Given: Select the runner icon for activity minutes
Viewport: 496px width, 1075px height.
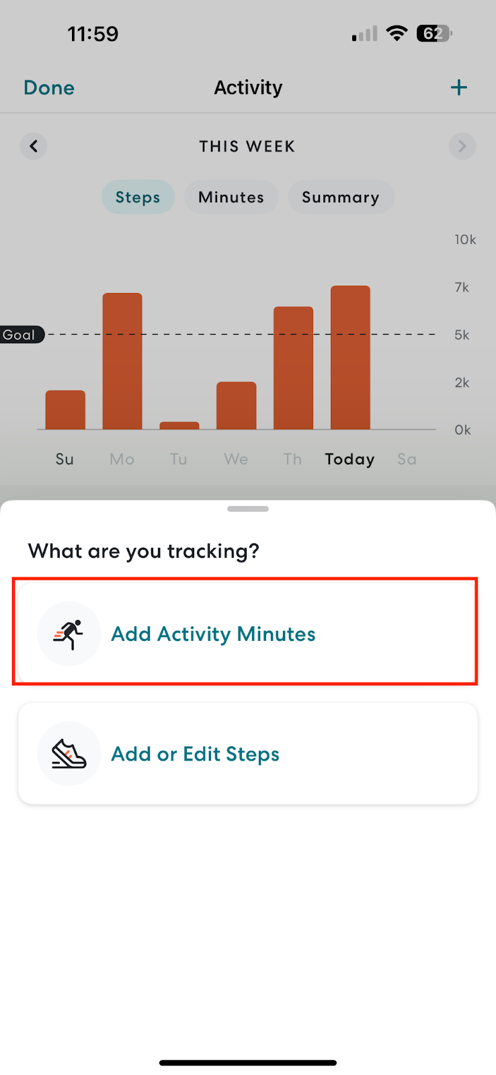Looking at the screenshot, I should (69, 632).
